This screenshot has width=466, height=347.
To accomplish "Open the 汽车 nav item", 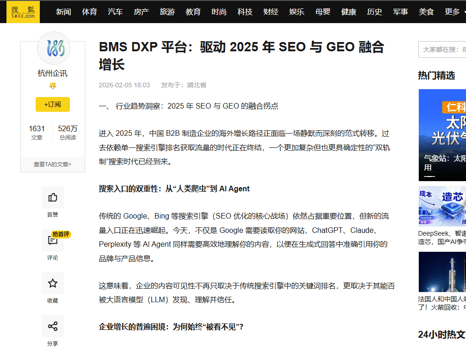I will 115,12.
